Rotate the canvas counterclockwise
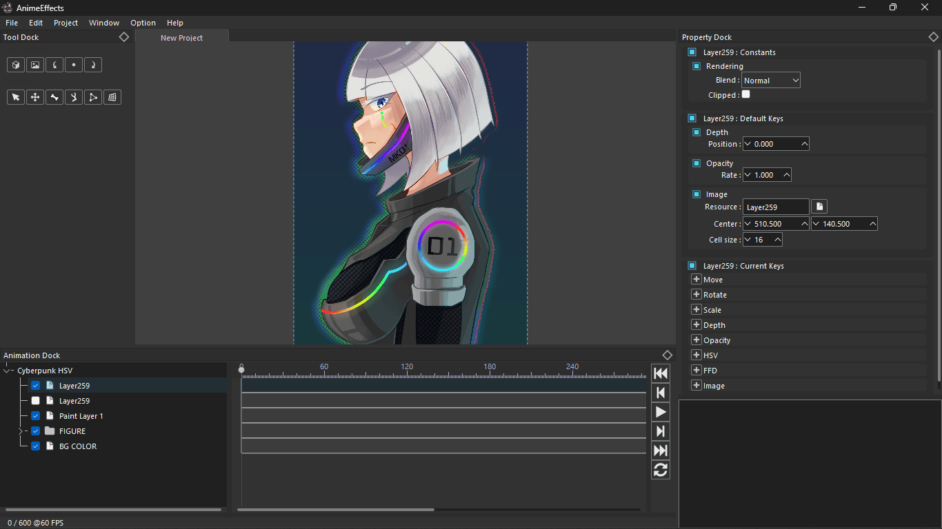Image resolution: width=942 pixels, height=529 pixels. 54,65
